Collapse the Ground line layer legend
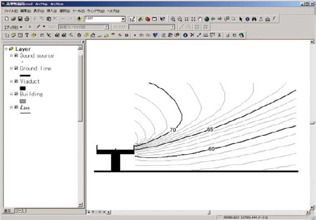The image size is (316, 220). [x=12, y=69]
